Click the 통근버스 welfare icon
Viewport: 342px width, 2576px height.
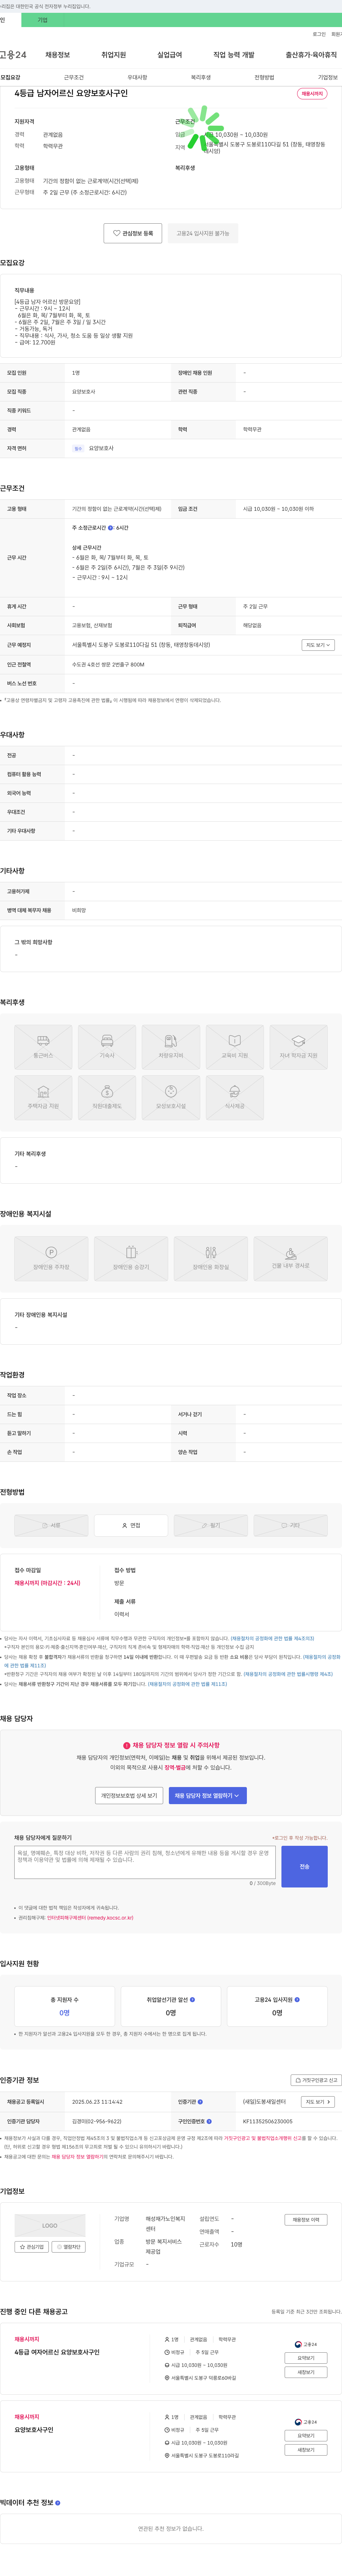(x=43, y=1046)
